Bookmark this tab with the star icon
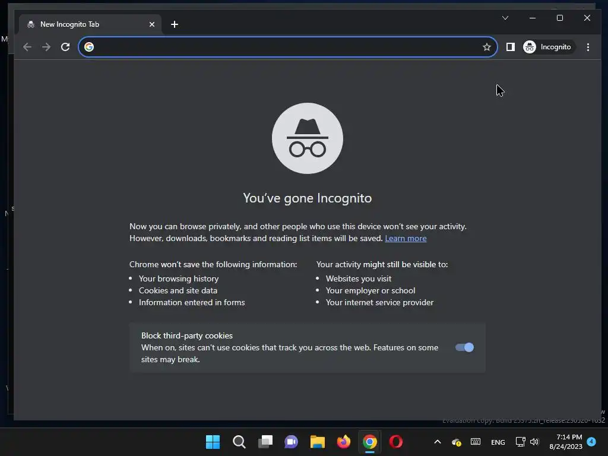608x456 pixels. click(487, 47)
